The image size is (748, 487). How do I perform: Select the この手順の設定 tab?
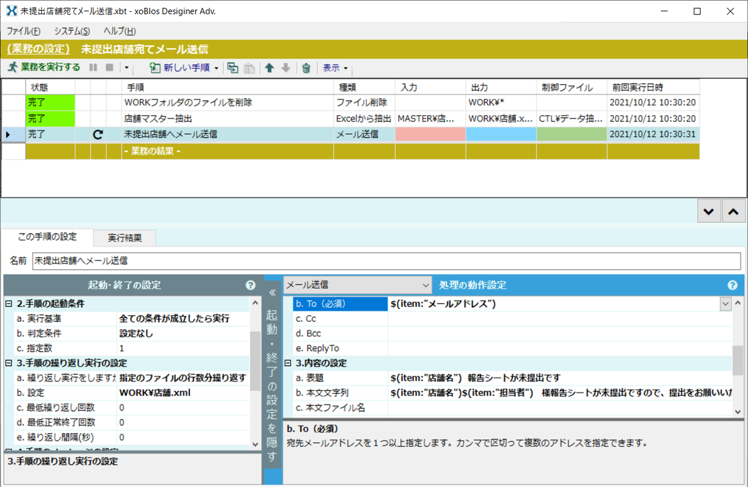pyautogui.click(x=47, y=237)
